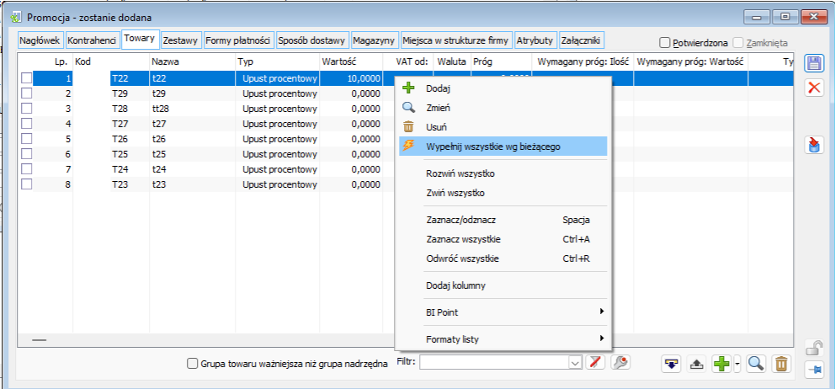Open the Sposób dostawy tab
Image resolution: width=835 pixels, height=389 pixels.
[312, 40]
